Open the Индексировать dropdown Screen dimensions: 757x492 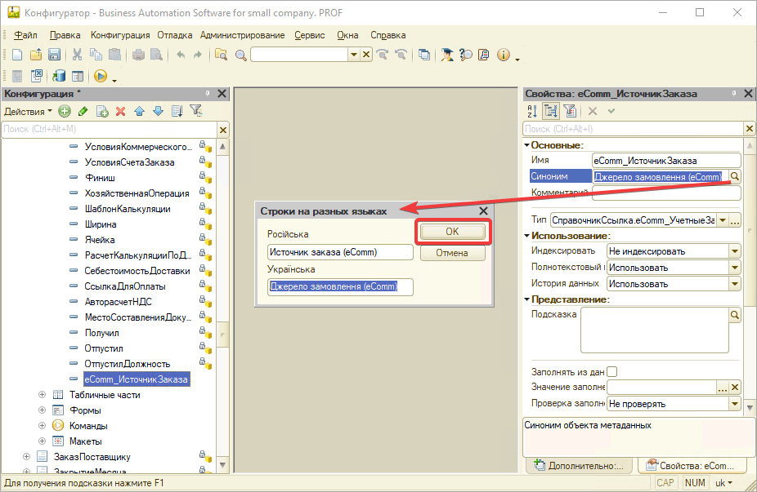(734, 251)
